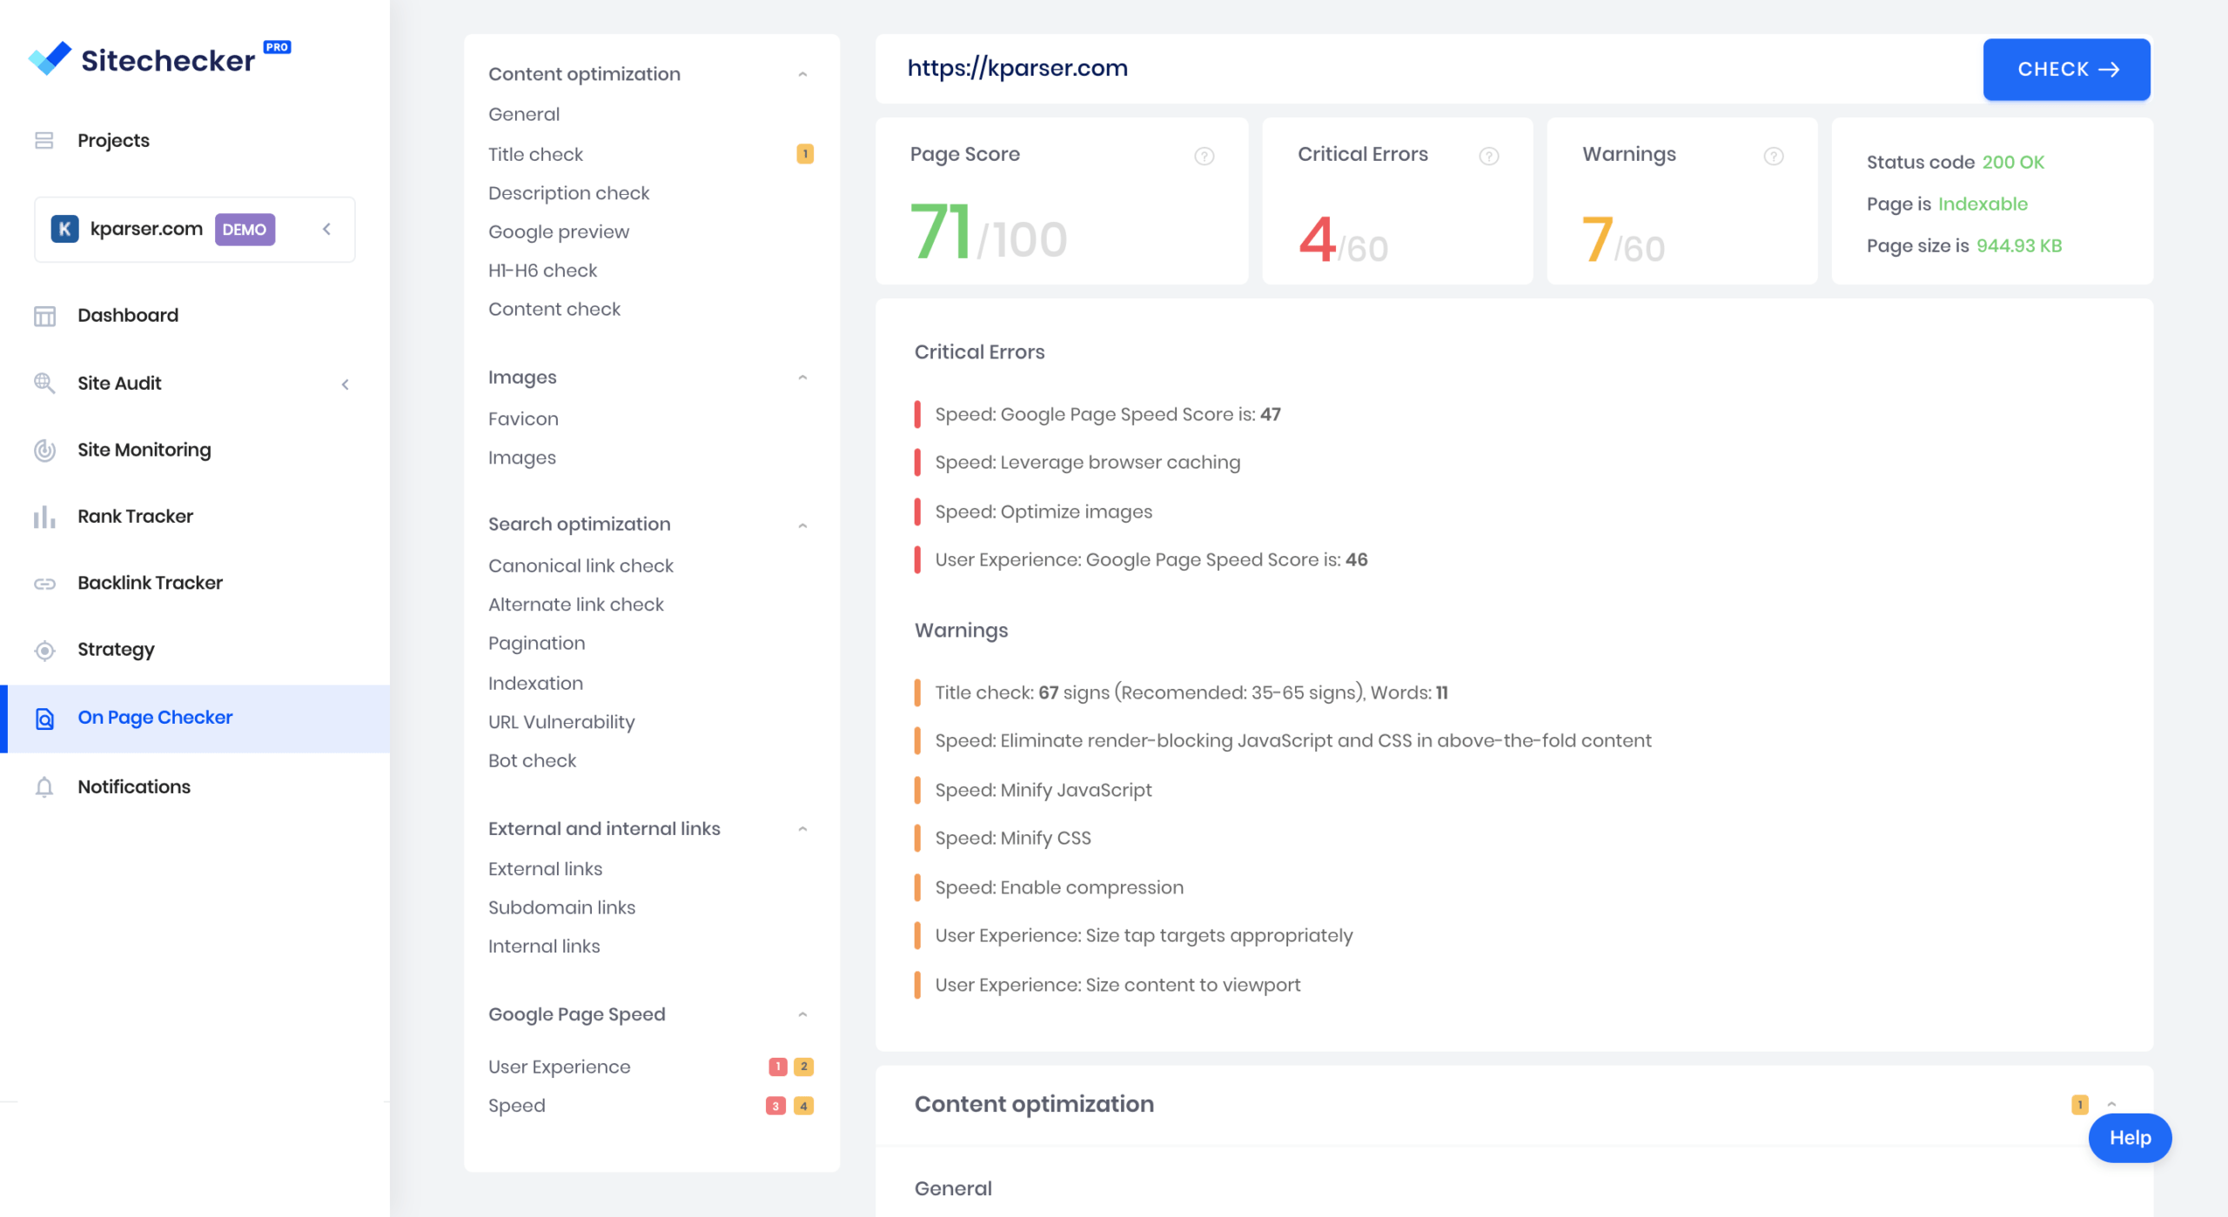Click the PRO badge next to logo

(278, 47)
